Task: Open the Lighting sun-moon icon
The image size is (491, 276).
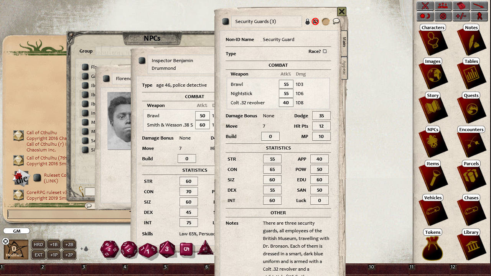Action: (425, 16)
